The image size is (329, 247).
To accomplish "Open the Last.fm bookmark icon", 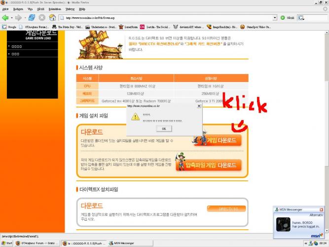I will click(142, 27).
